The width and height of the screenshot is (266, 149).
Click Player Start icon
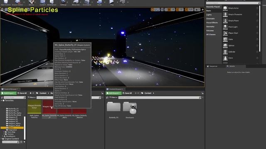click(x=225, y=33)
